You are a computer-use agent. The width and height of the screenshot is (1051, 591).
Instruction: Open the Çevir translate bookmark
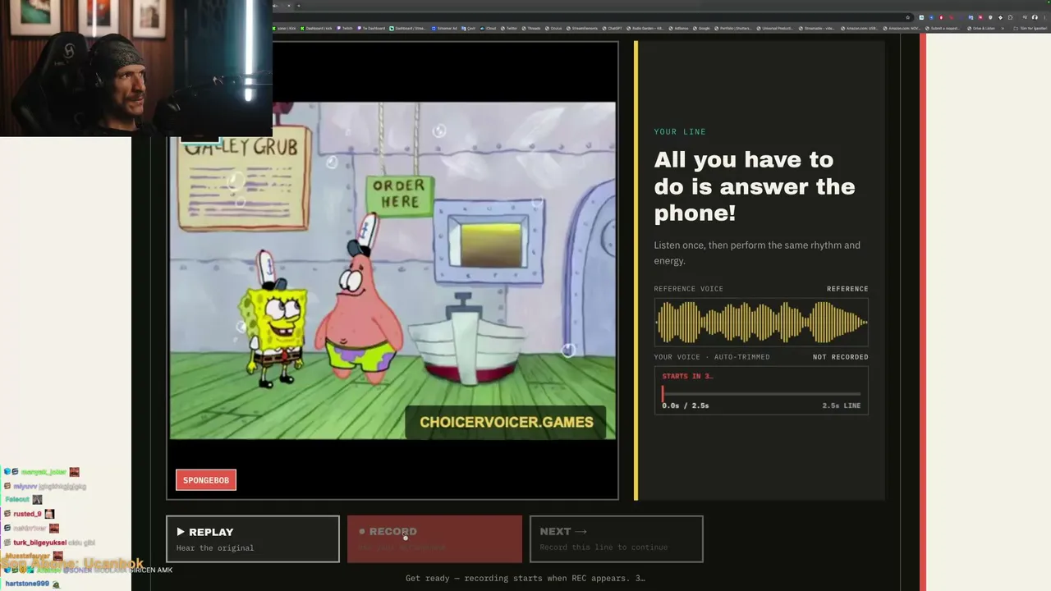pos(469,29)
